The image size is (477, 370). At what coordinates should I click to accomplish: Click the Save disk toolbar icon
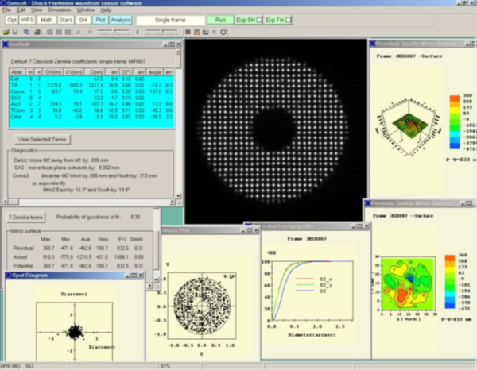16,33
